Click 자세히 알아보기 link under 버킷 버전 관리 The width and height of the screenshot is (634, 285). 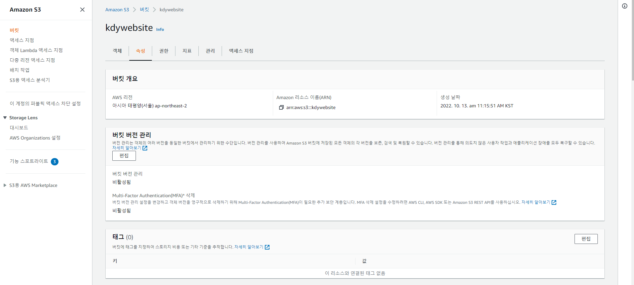tap(127, 148)
